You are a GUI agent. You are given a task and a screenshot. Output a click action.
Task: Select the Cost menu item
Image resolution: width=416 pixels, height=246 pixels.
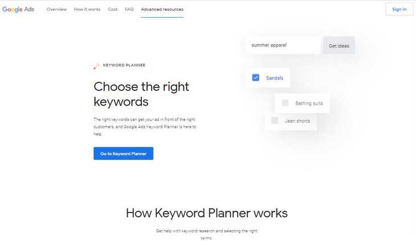point(113,9)
